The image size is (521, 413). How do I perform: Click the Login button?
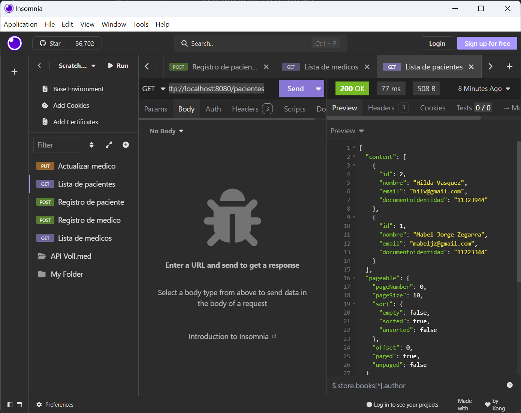(437, 44)
